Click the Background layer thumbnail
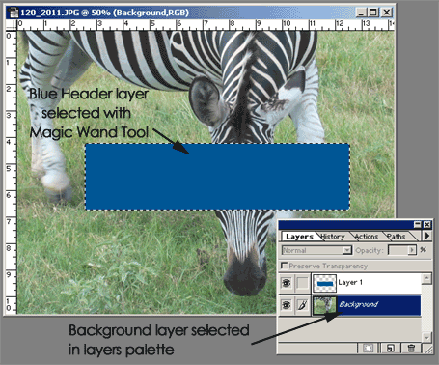The image size is (439, 365). click(x=324, y=305)
